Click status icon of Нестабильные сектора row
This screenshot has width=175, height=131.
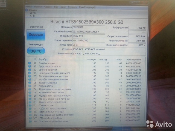point(30,112)
